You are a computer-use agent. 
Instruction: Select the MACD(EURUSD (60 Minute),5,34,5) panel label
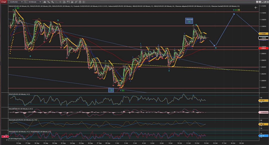21,109
